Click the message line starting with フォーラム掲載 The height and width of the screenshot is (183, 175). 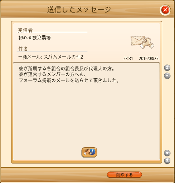69,80
